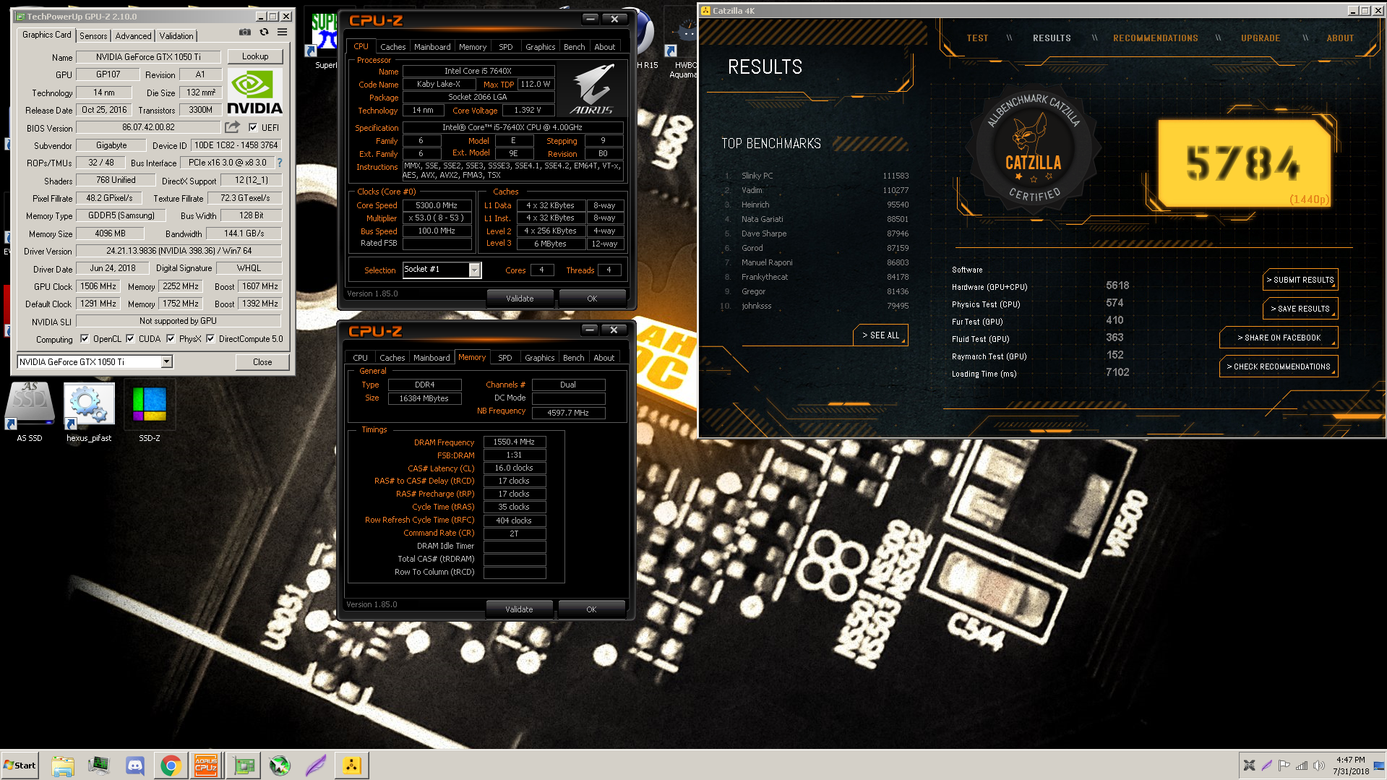Open the Graphics tab in bottom CPU-Z window
Image resolution: width=1387 pixels, height=780 pixels.
540,358
